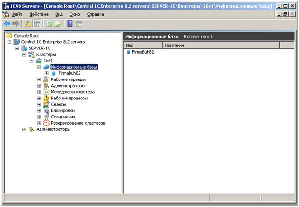Click the Соединения connection icon
The width and height of the screenshot is (299, 207).
[46, 117]
